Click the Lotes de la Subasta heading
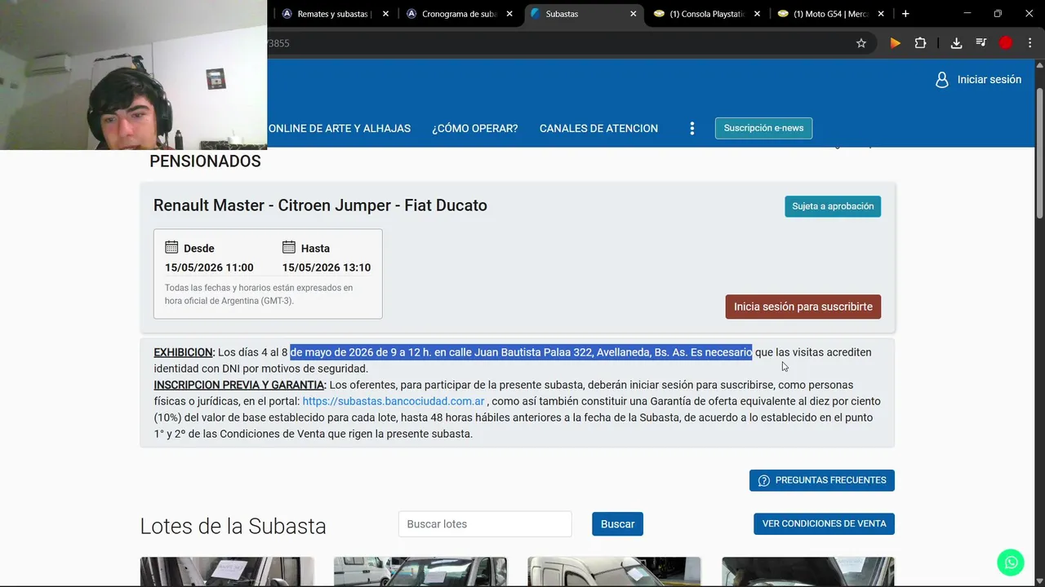Viewport: 1045px width, 587px height. point(233,526)
